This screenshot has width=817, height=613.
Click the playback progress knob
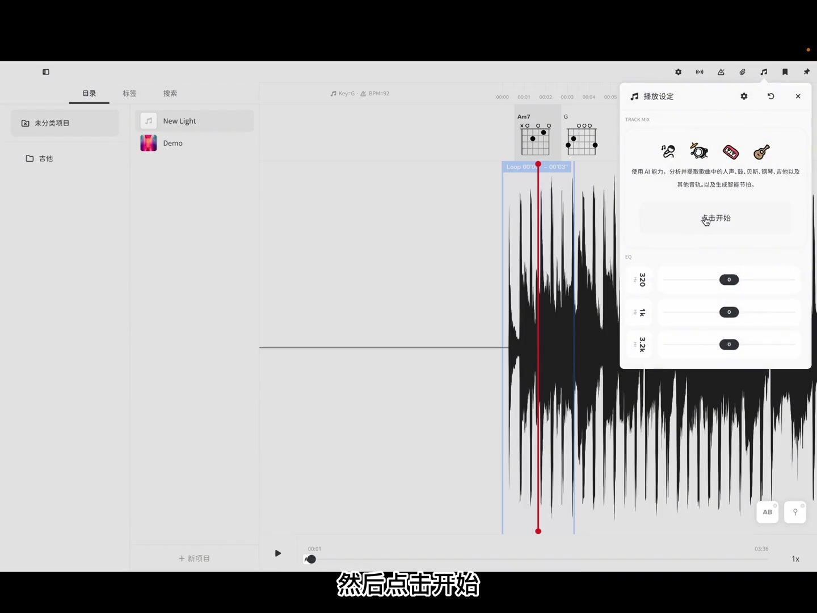pos(311,560)
